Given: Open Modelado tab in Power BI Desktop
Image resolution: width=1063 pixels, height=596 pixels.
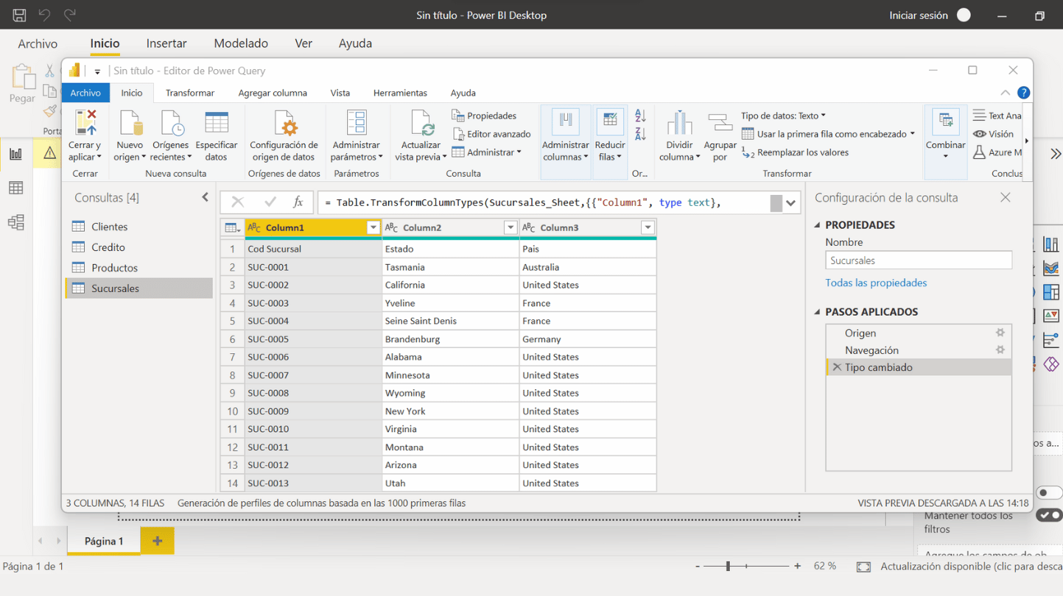Looking at the screenshot, I should [241, 43].
